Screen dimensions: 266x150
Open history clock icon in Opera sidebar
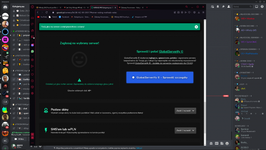click(32, 81)
